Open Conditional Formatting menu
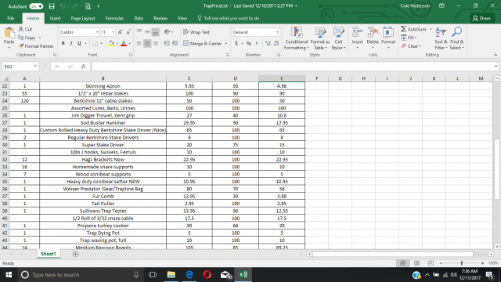The image size is (501, 282). coord(296,38)
